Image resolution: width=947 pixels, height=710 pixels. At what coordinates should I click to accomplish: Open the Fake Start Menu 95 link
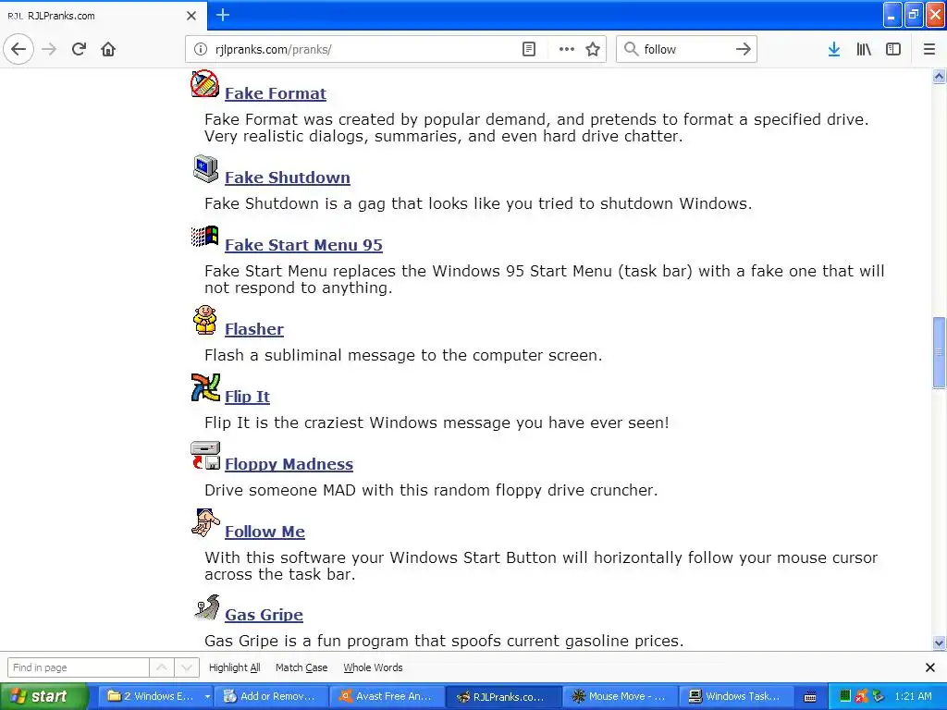point(303,245)
